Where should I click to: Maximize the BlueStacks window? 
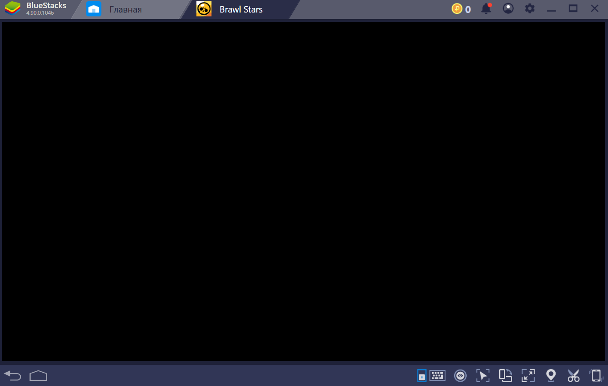coord(573,9)
